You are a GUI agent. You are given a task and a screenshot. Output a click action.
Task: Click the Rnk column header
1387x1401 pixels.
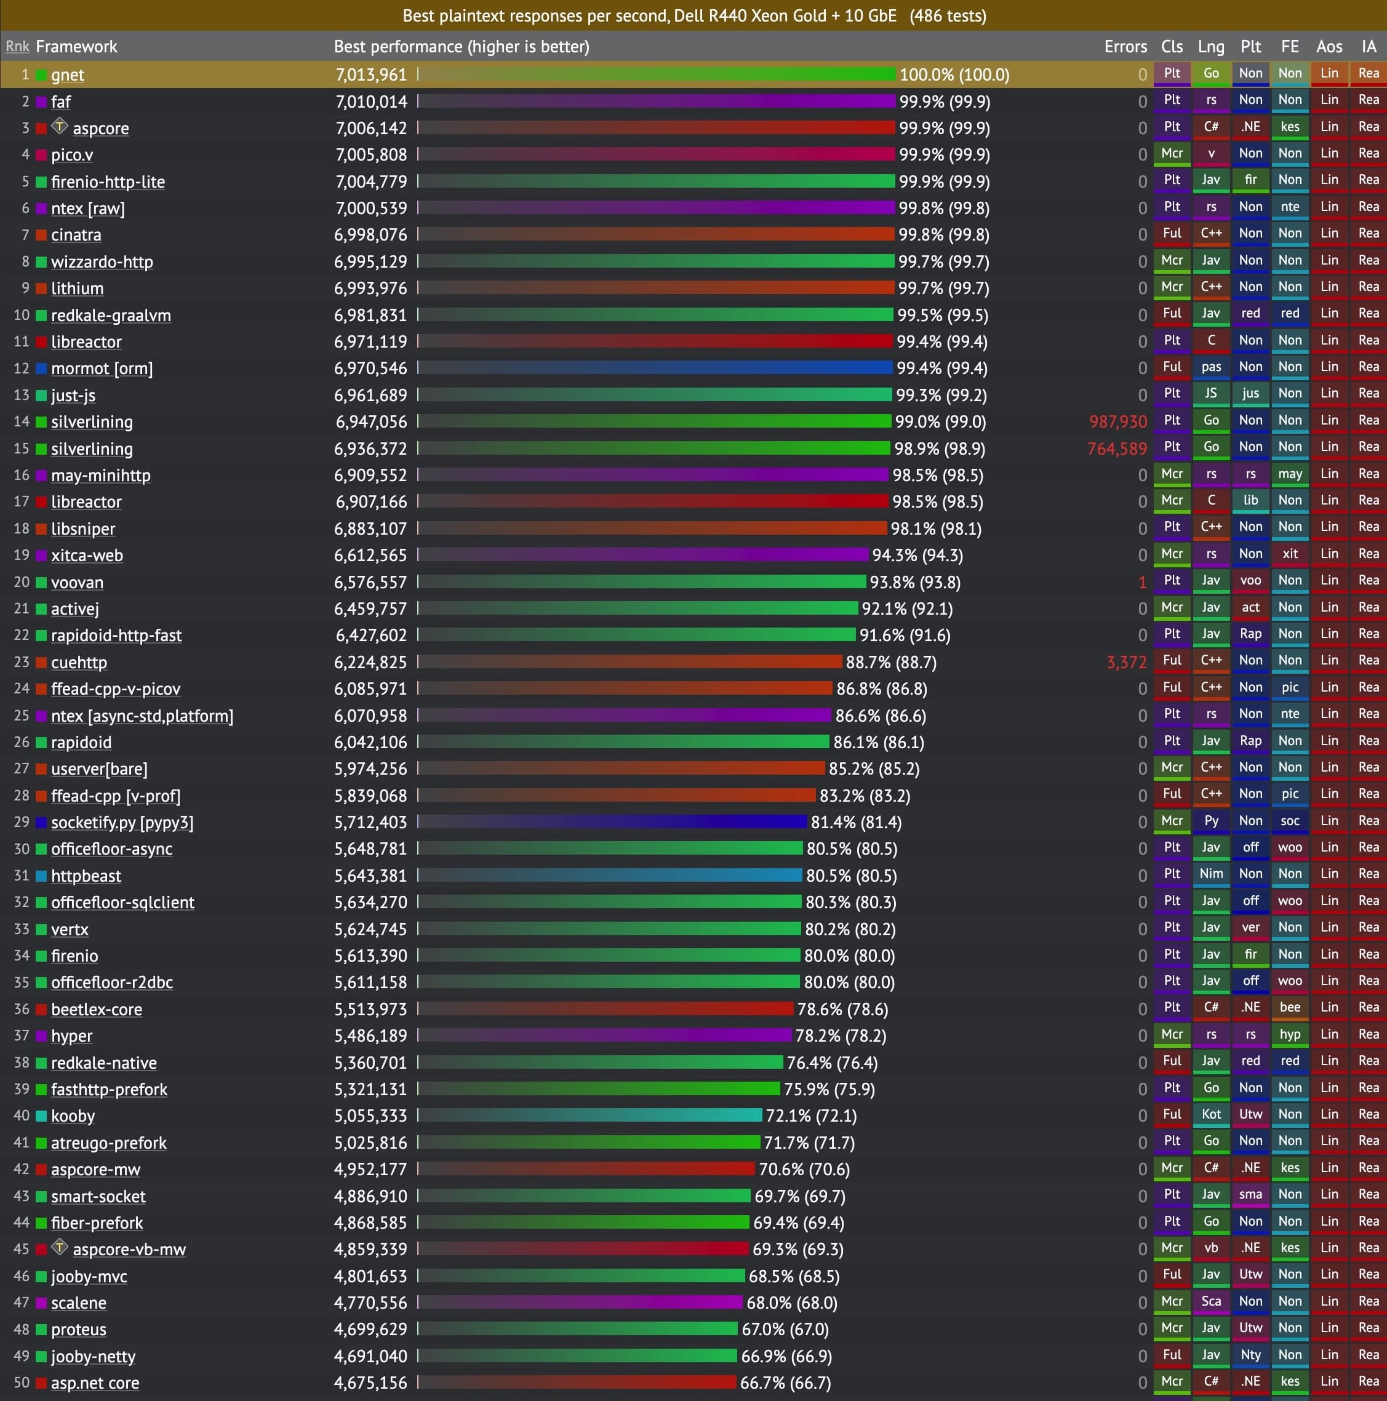(x=17, y=46)
